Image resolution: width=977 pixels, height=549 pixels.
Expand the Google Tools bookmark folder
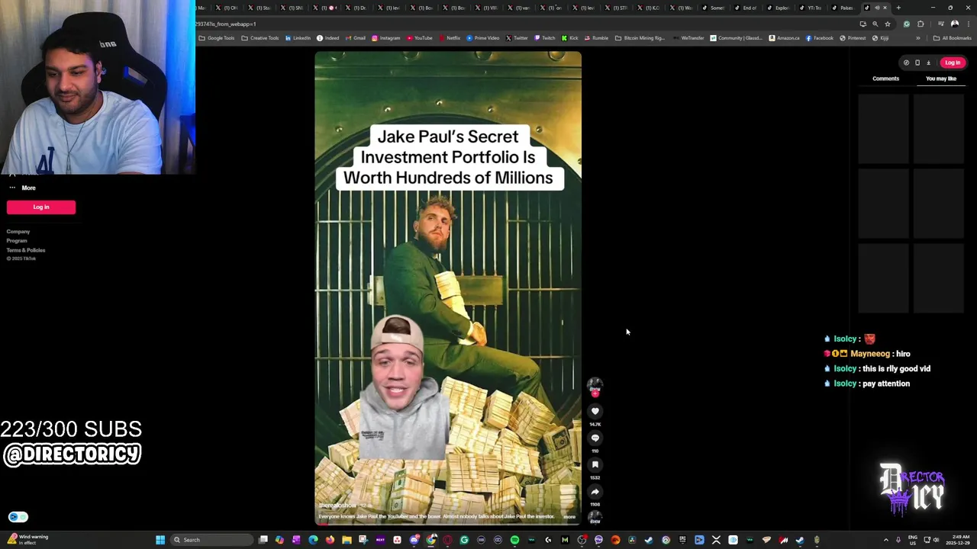click(x=217, y=38)
